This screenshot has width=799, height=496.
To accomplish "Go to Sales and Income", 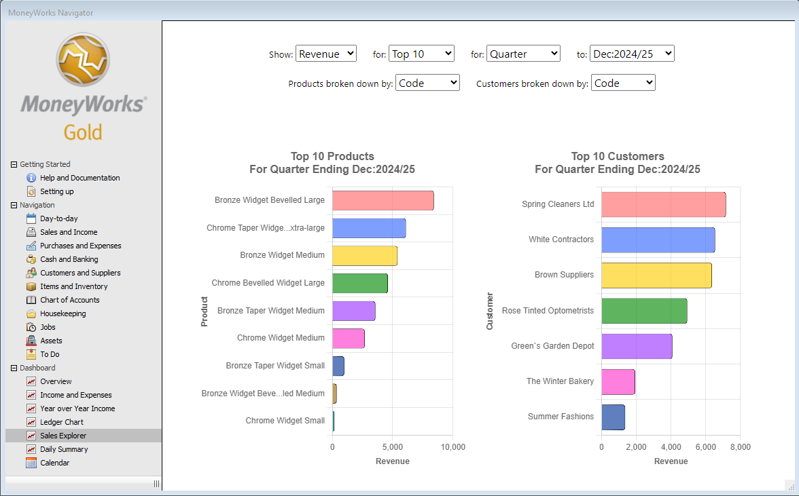I will pyautogui.click(x=69, y=232).
